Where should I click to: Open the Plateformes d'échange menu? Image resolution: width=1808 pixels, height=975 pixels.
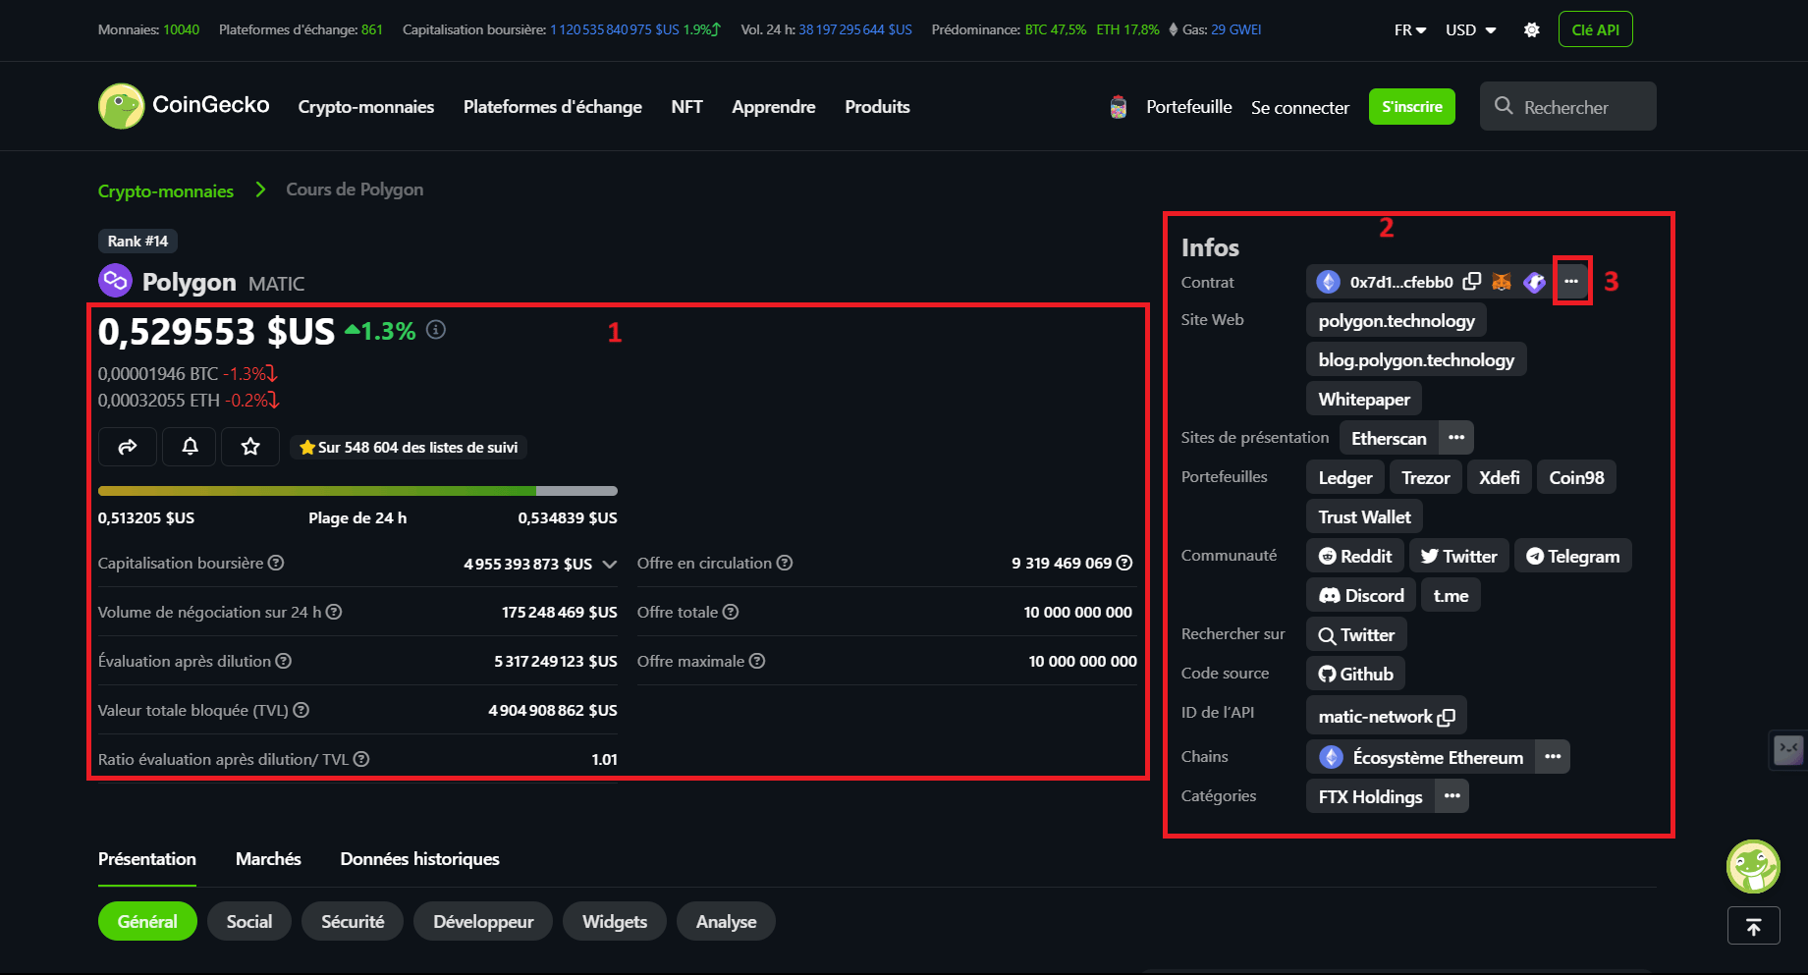click(x=553, y=107)
